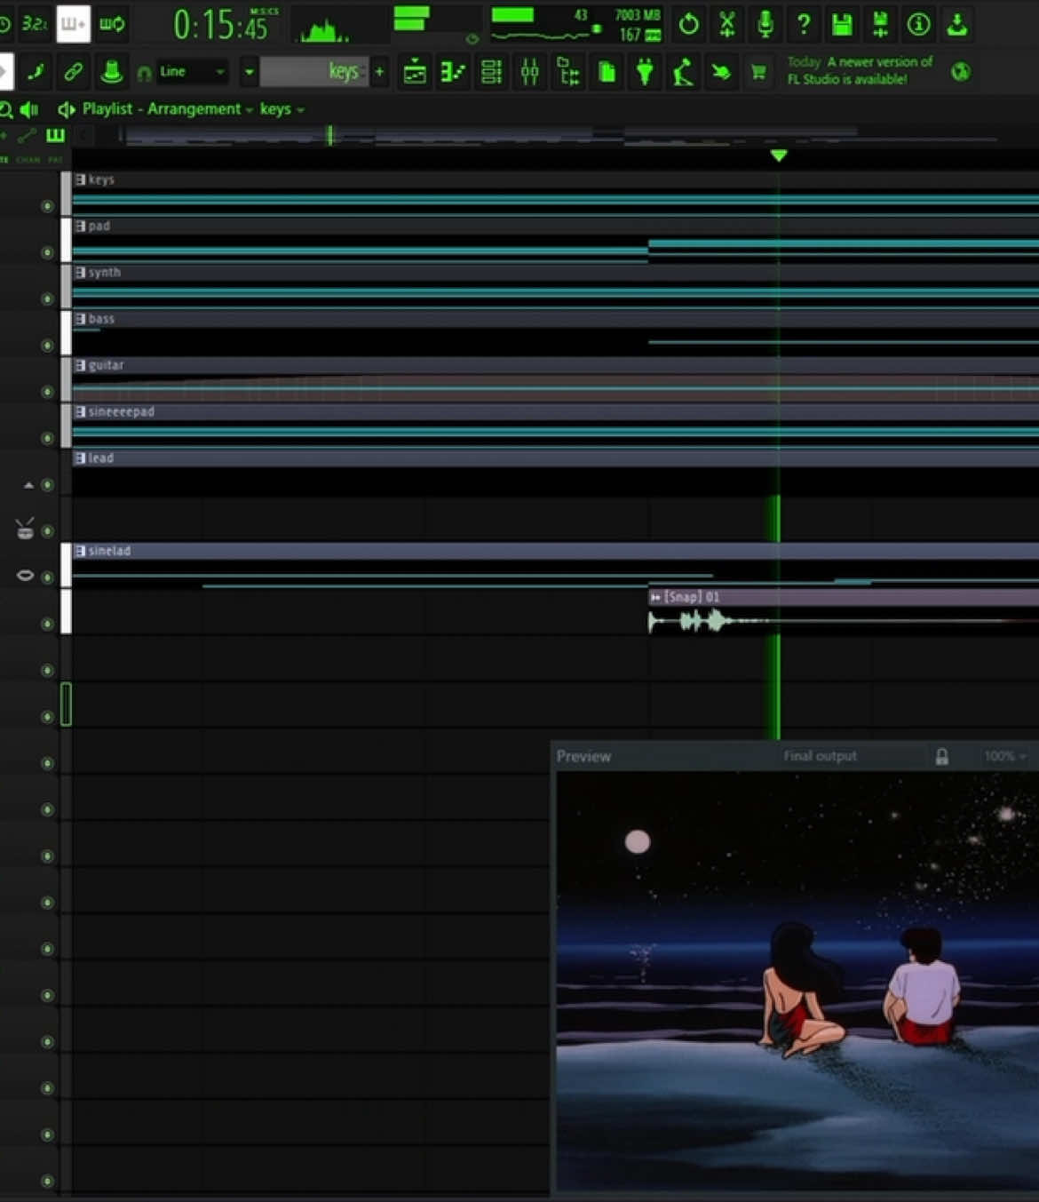
Task: Open the audio editor scissors icon
Action: pyautogui.click(x=726, y=25)
